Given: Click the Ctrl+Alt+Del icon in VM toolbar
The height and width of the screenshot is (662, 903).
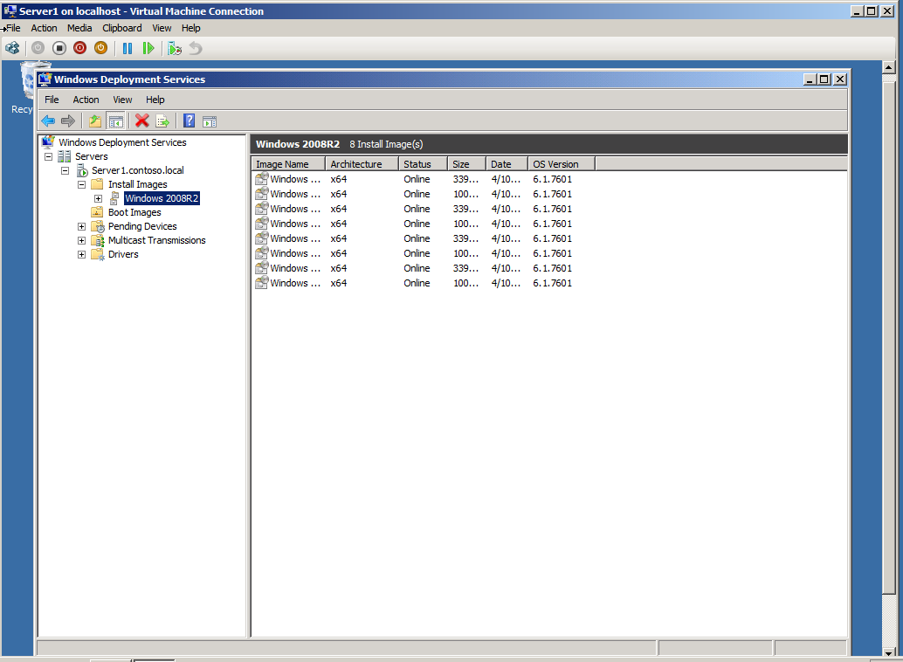Looking at the screenshot, I should tap(12, 48).
